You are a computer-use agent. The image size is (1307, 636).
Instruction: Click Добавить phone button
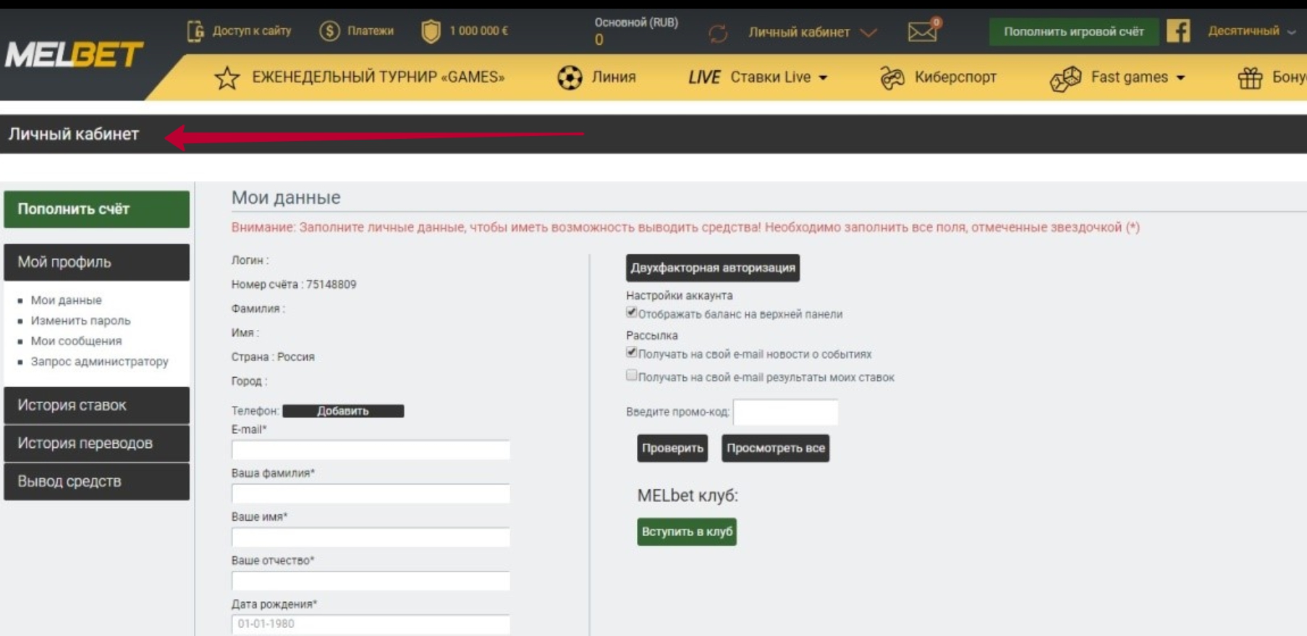click(x=343, y=411)
